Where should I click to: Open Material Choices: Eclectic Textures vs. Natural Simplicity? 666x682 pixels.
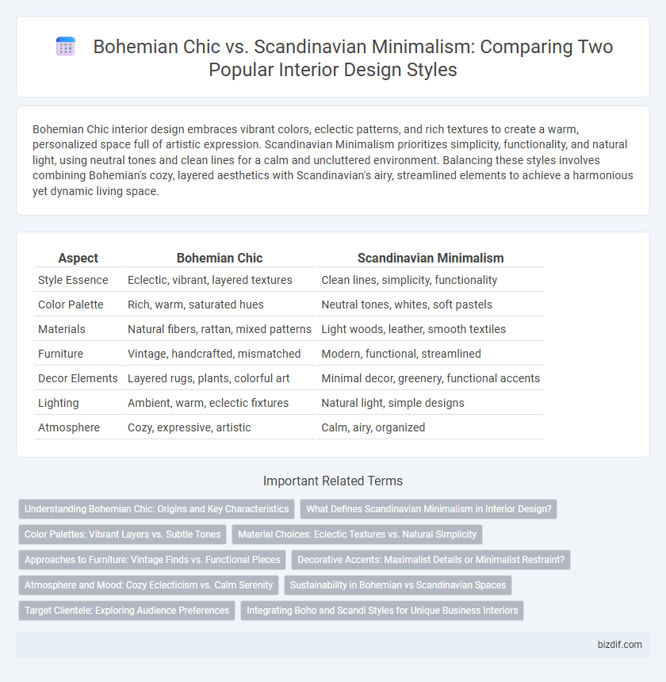357,534
